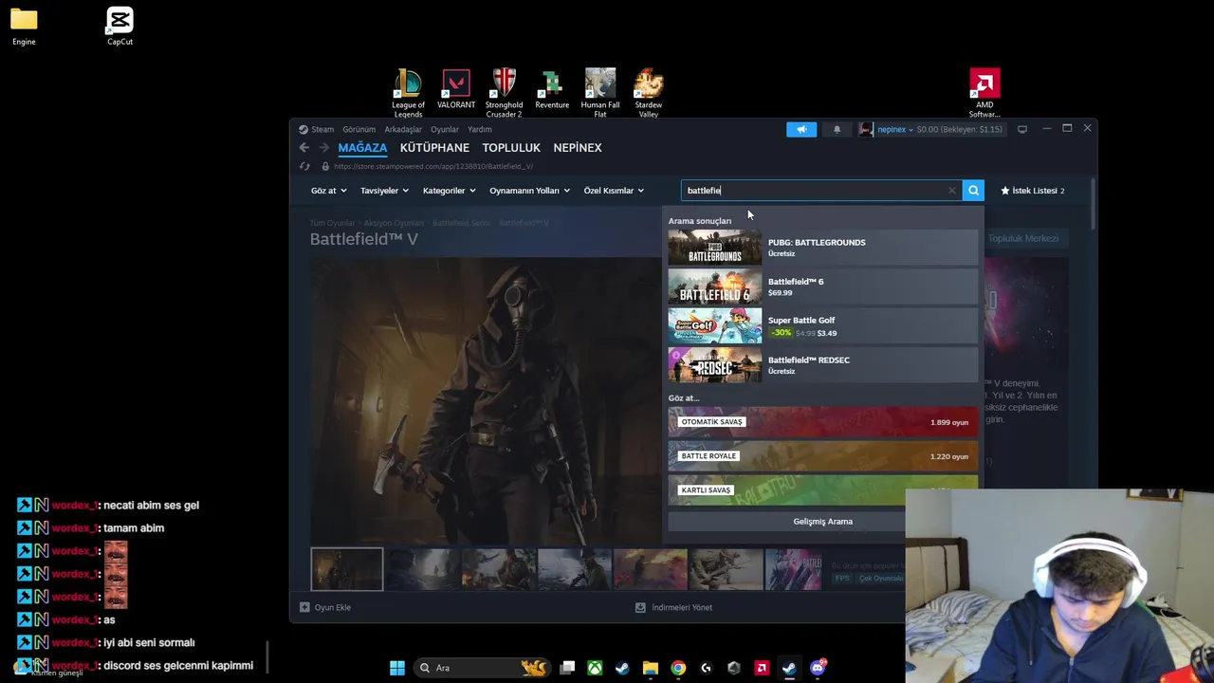Select Human Fall Flat desktop icon
Image resolution: width=1214 pixels, height=683 pixels.
pyautogui.click(x=600, y=93)
